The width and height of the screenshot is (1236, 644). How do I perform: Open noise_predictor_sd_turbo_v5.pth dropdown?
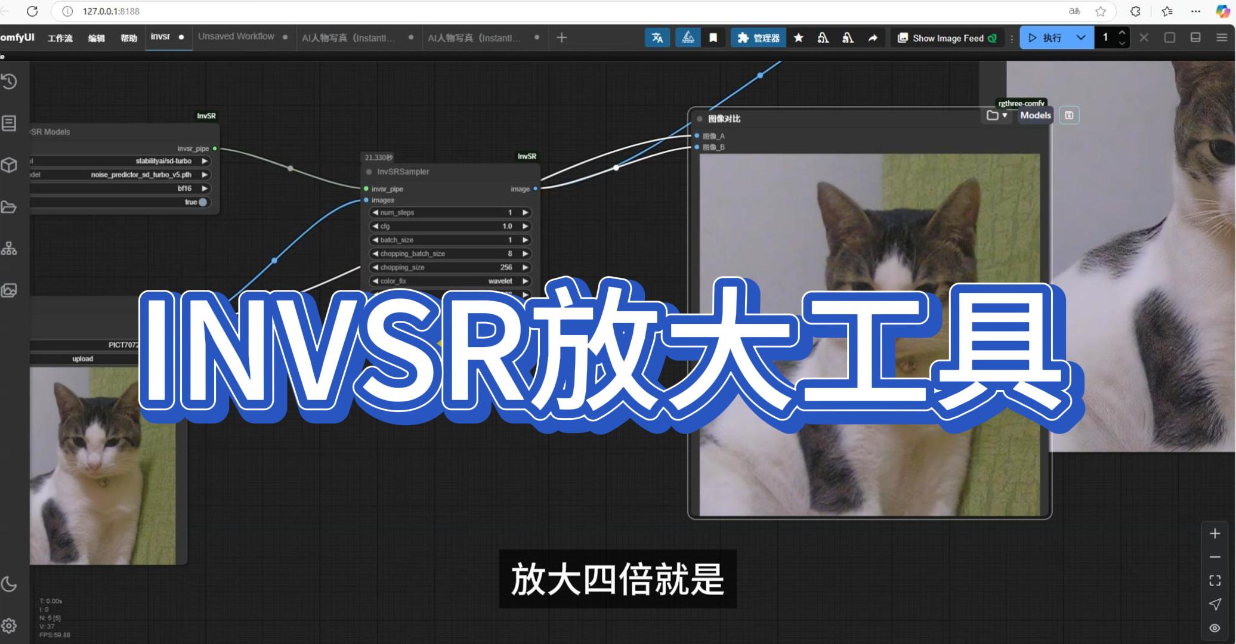[119, 175]
